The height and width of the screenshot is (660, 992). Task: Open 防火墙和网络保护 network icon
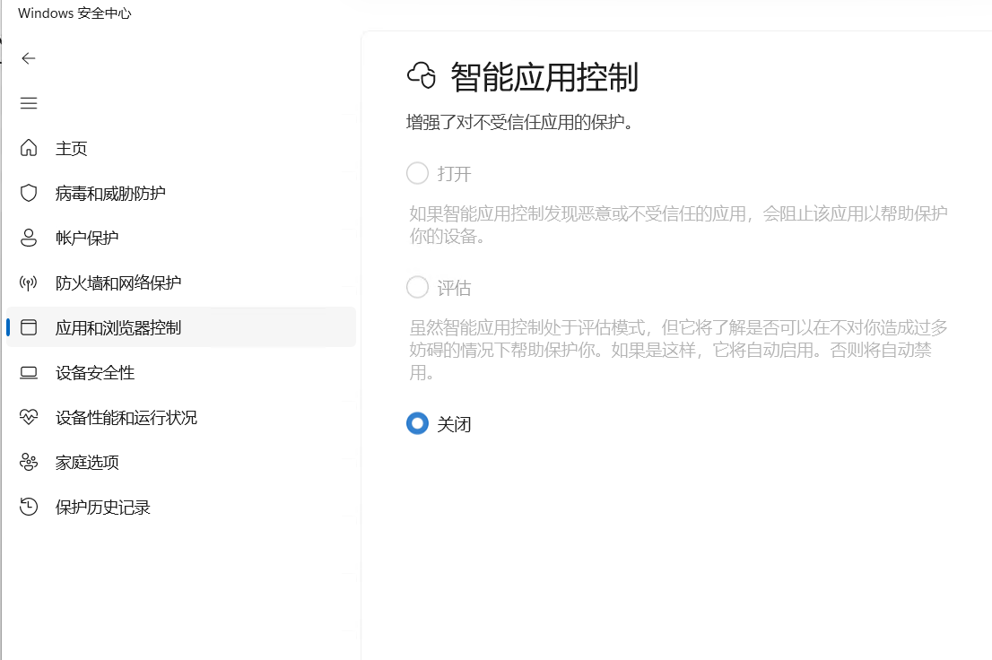coord(28,282)
